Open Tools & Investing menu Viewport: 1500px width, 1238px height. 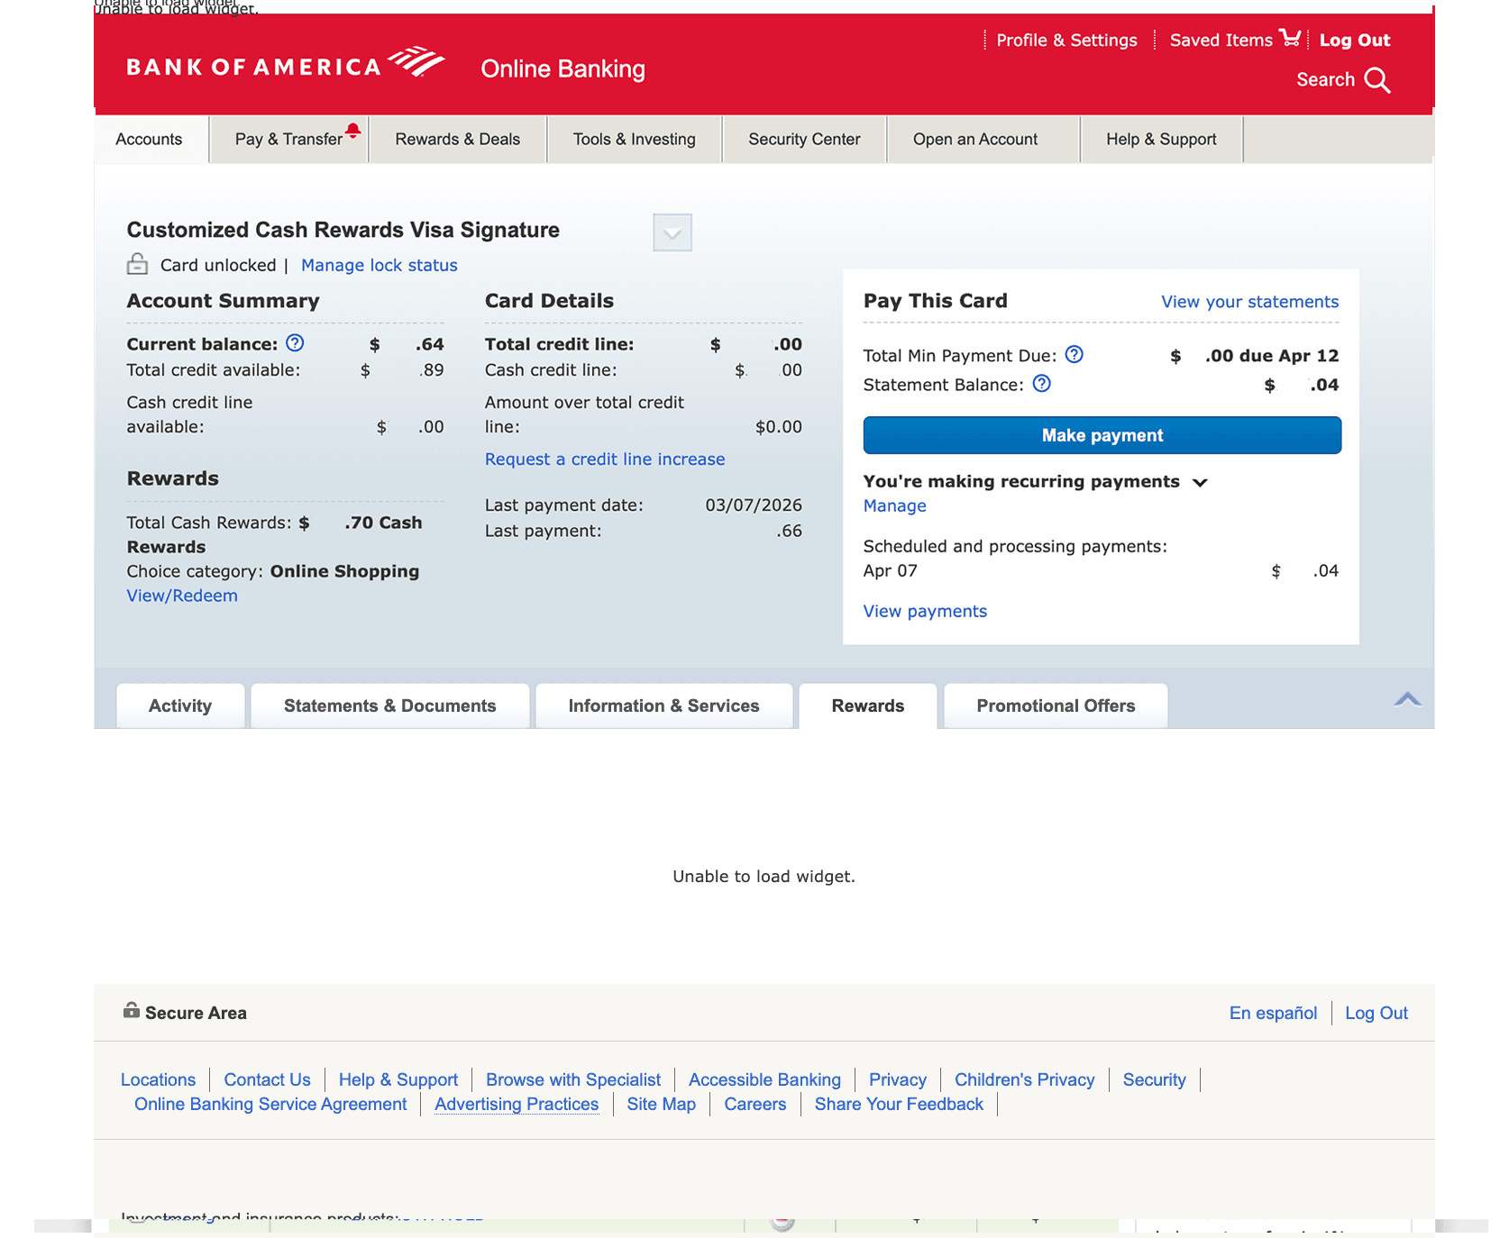tap(634, 139)
